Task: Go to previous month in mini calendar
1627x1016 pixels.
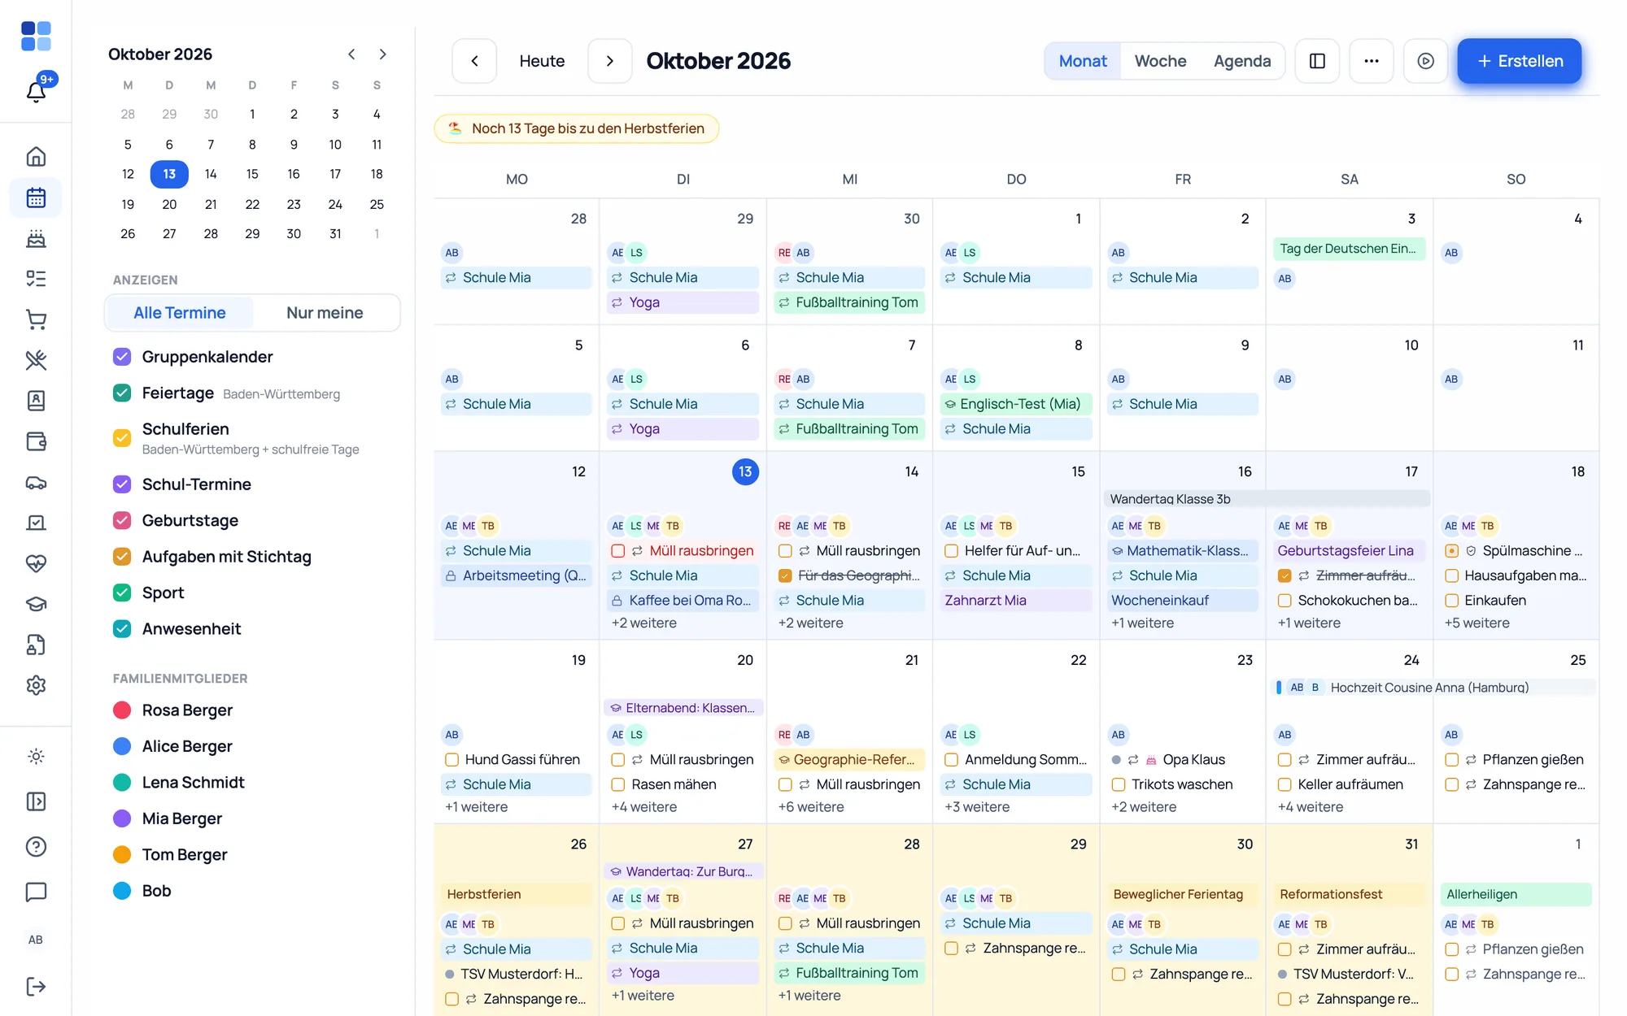Action: pyautogui.click(x=351, y=54)
